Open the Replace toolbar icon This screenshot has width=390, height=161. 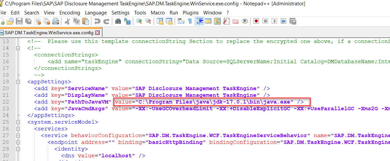click(127, 21)
